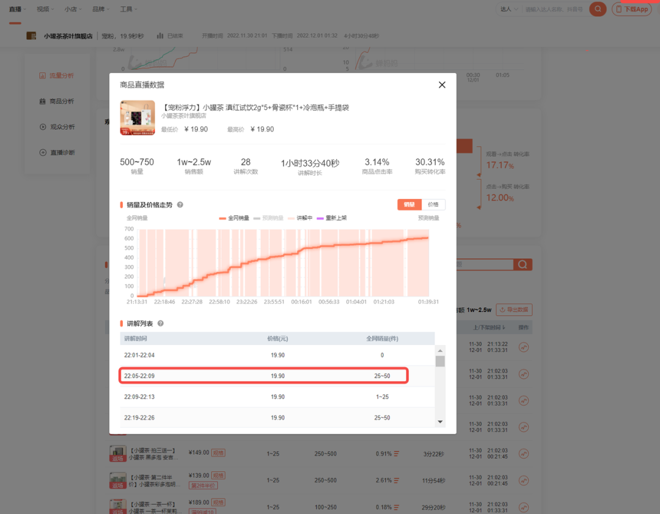Open the 视频 top navigation tab

45,9
